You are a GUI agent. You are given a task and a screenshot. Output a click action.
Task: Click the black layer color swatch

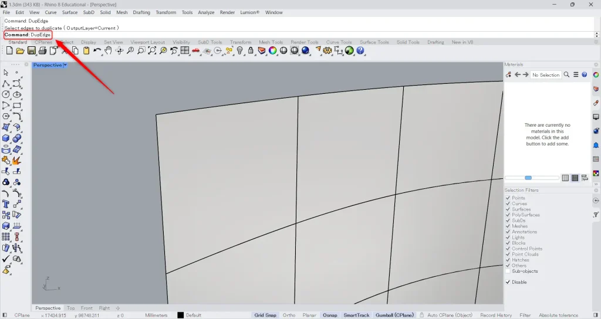tap(181, 315)
